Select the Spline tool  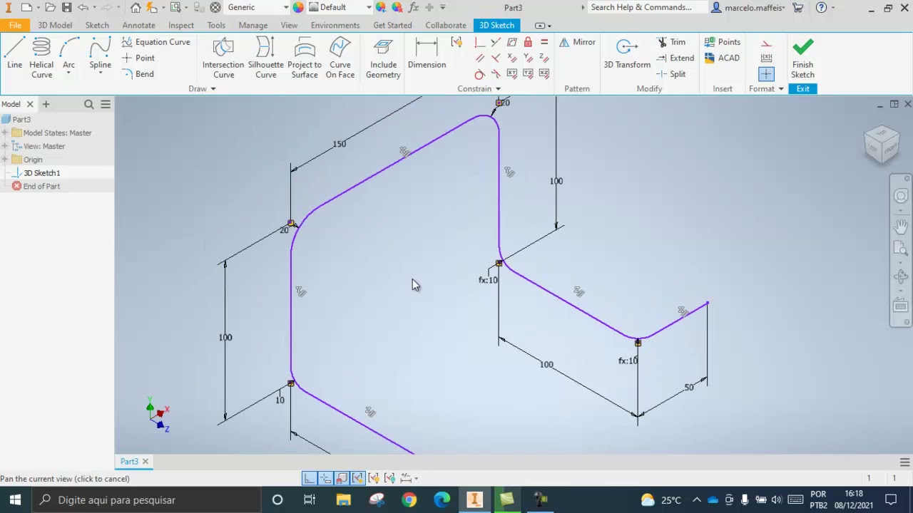100,54
